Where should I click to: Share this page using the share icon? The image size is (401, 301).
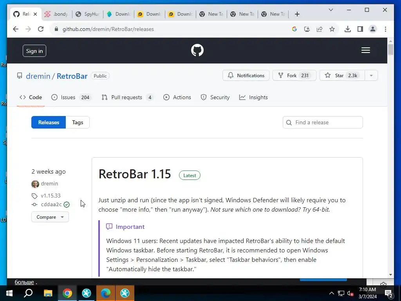pyautogui.click(x=320, y=29)
